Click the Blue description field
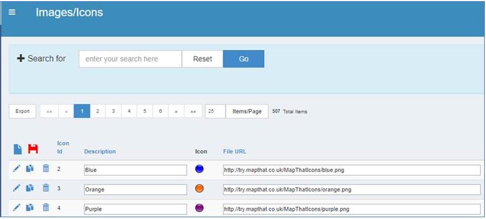This screenshot has height=219, width=486. click(135, 170)
